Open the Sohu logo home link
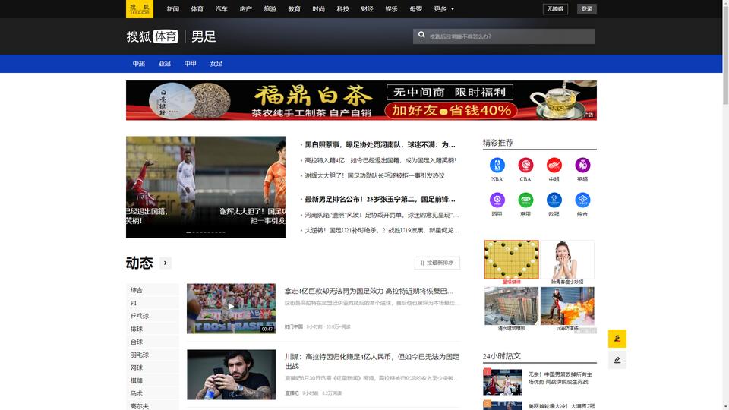 pyautogui.click(x=140, y=9)
